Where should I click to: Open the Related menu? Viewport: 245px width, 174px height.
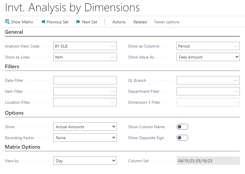140,22
